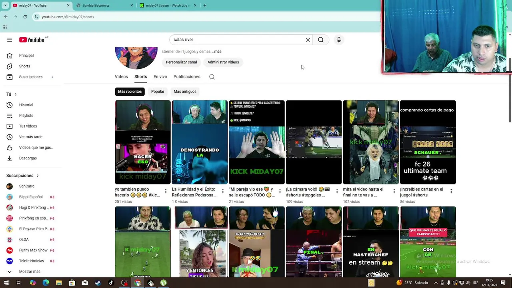Switch to the En vivo tab
The width and height of the screenshot is (512, 288).
pyautogui.click(x=160, y=77)
